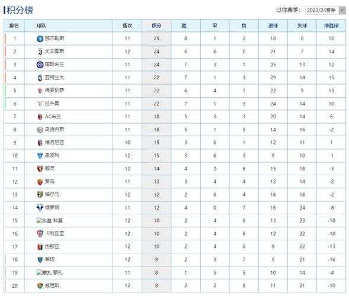Click the 场次 column header
Viewport: 349px width, 296px height.
(x=127, y=25)
